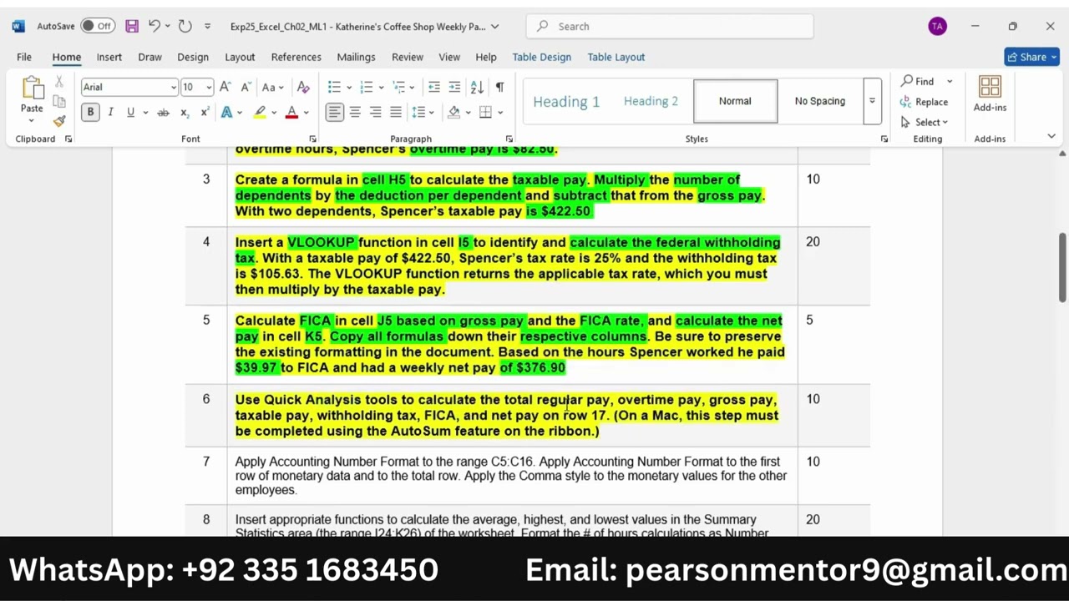Toggle Italic formatting
1069x601 pixels.
(110, 112)
